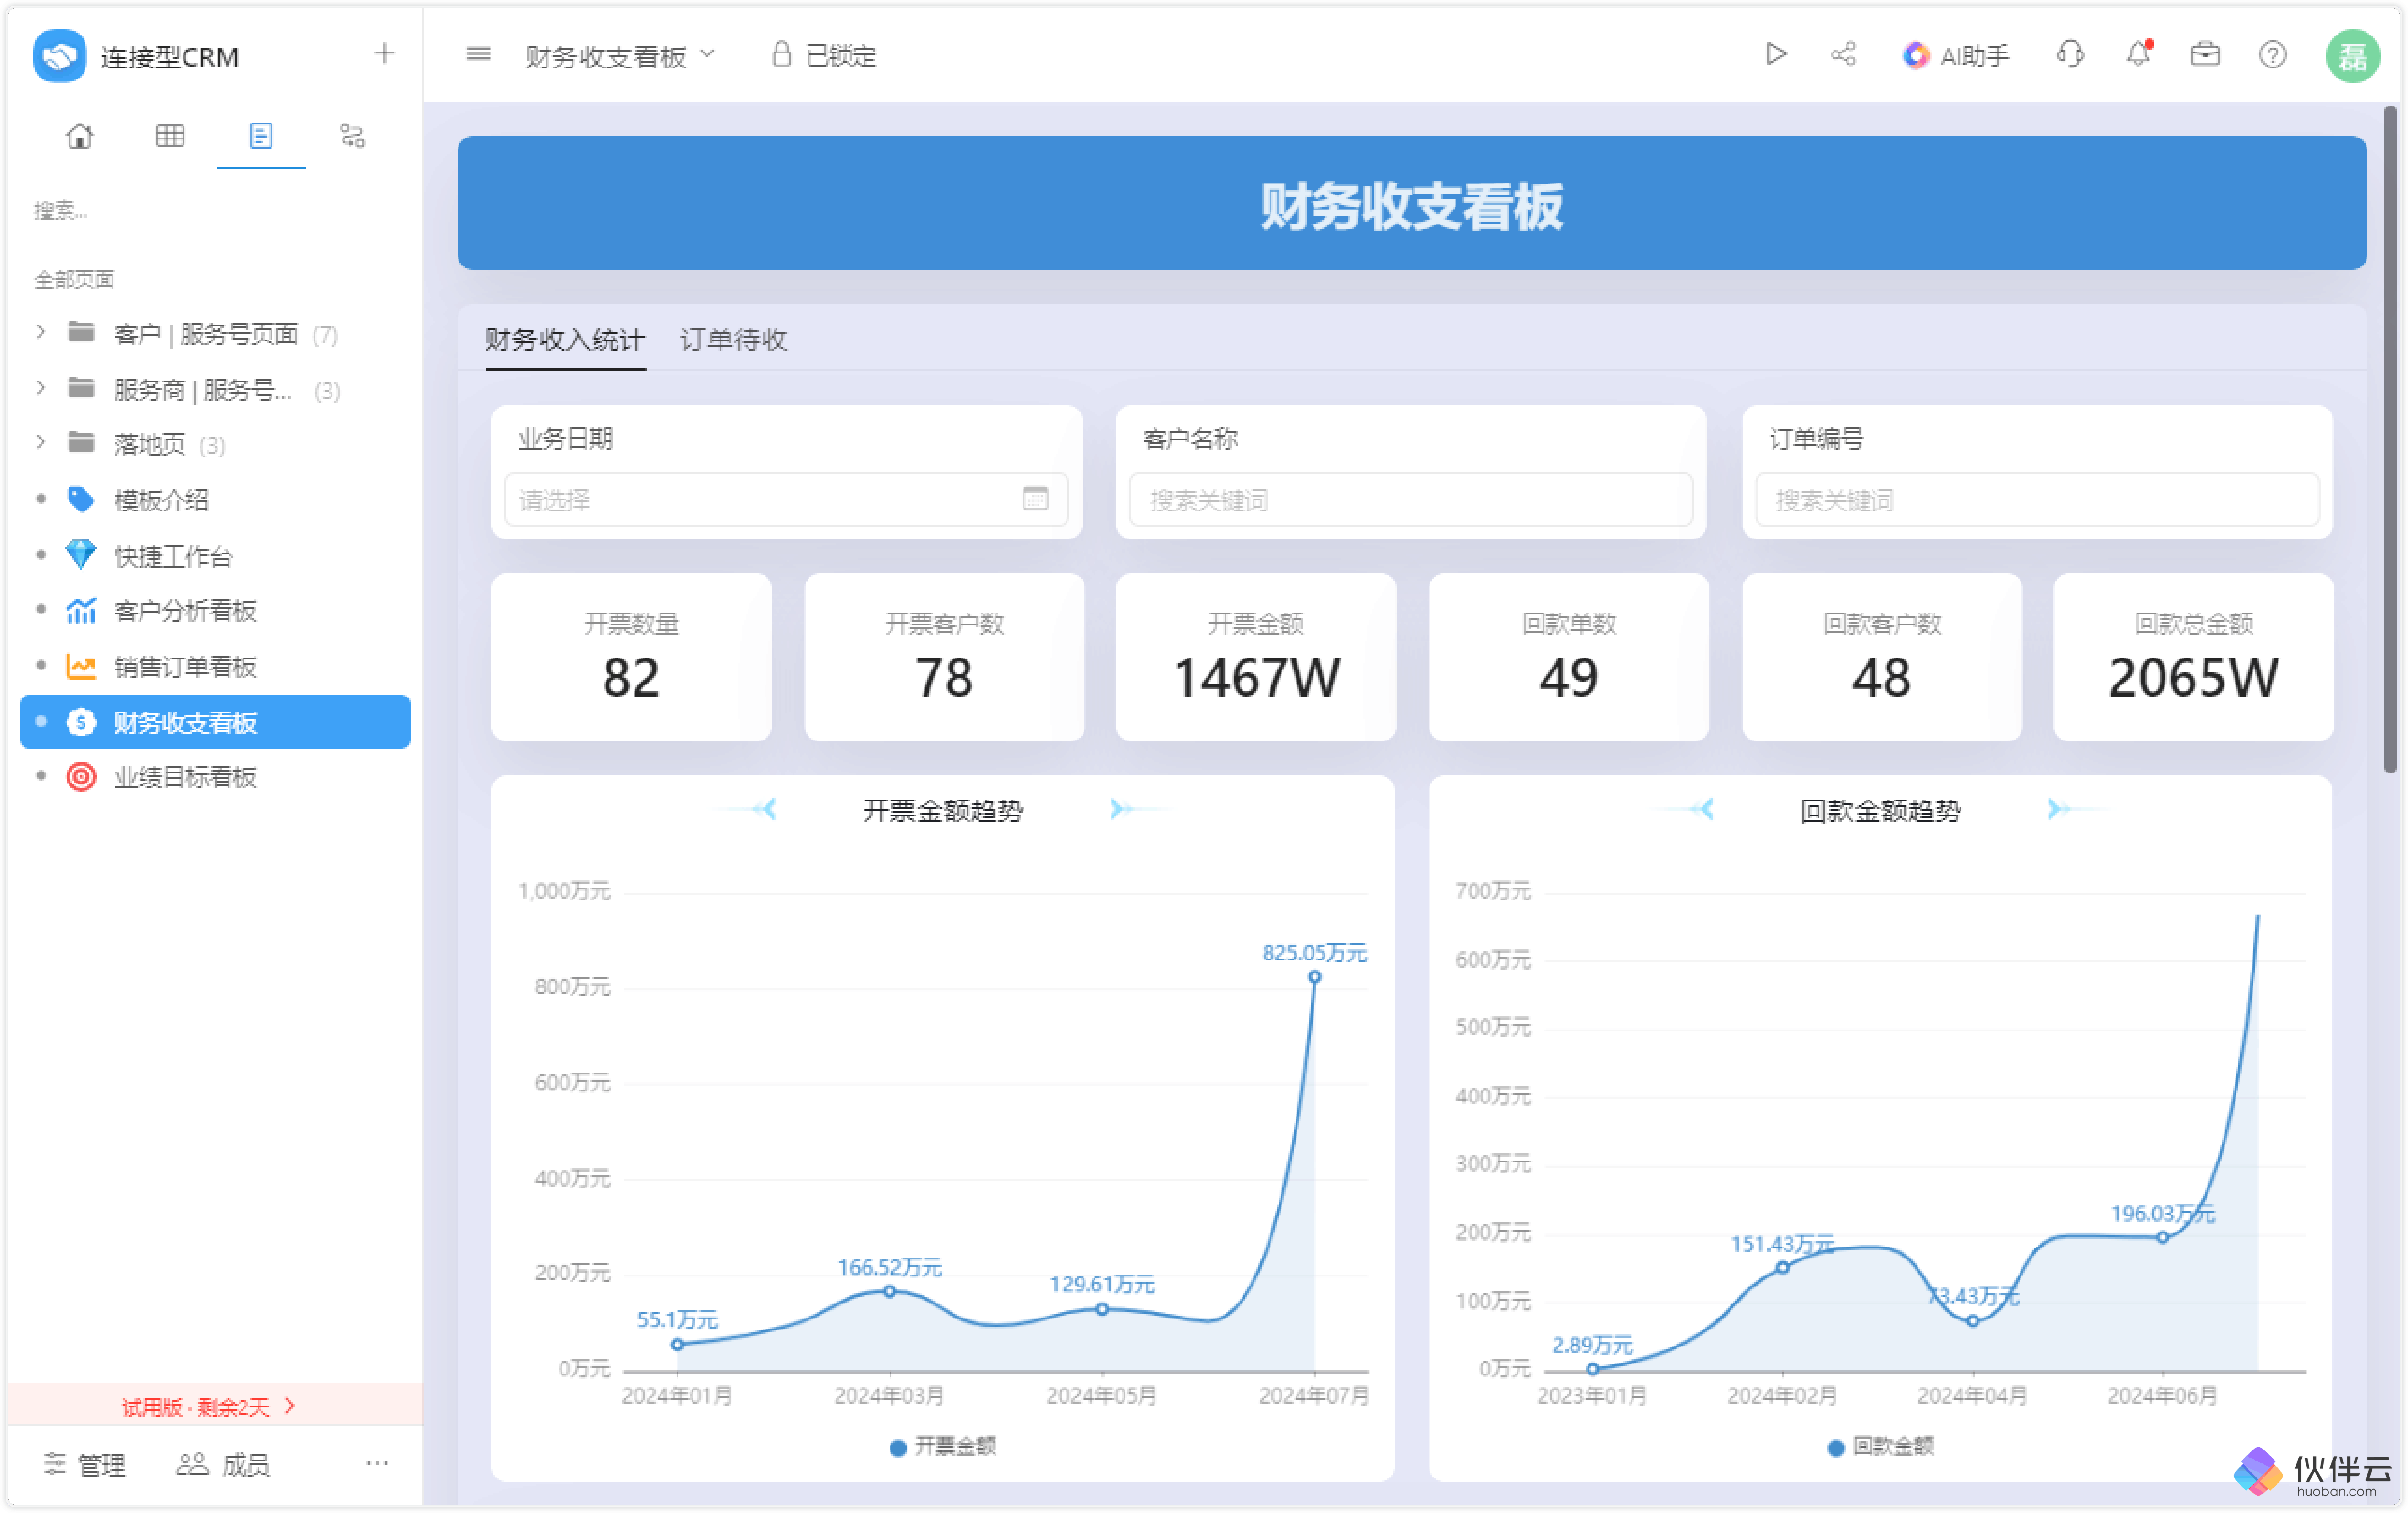2408x1513 pixels.
Task: Switch to the 订单待收 tab
Action: pyautogui.click(x=734, y=340)
